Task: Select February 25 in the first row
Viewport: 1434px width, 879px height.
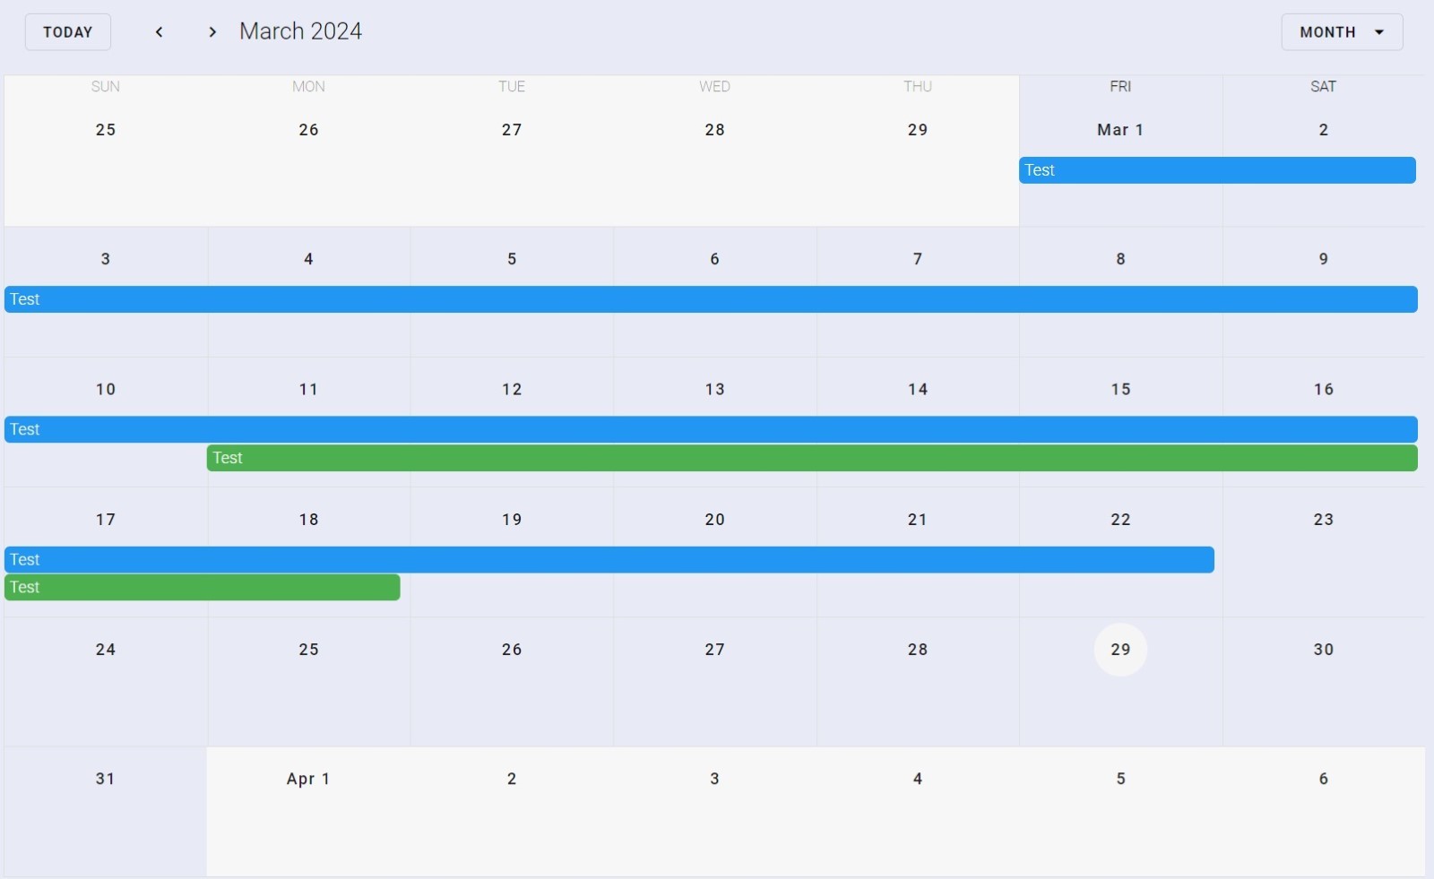Action: [106, 130]
